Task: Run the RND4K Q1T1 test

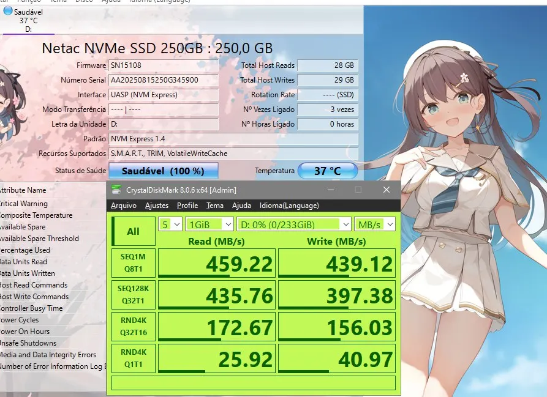Action: click(134, 358)
